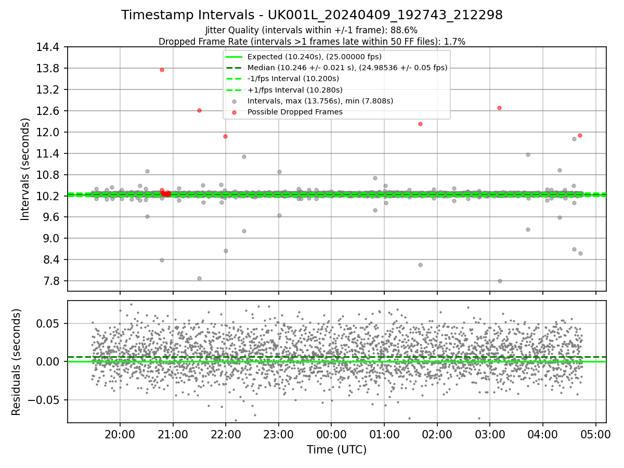
Task: Click the 'Jitter Quality' subtitle text line
Action: (x=311, y=30)
